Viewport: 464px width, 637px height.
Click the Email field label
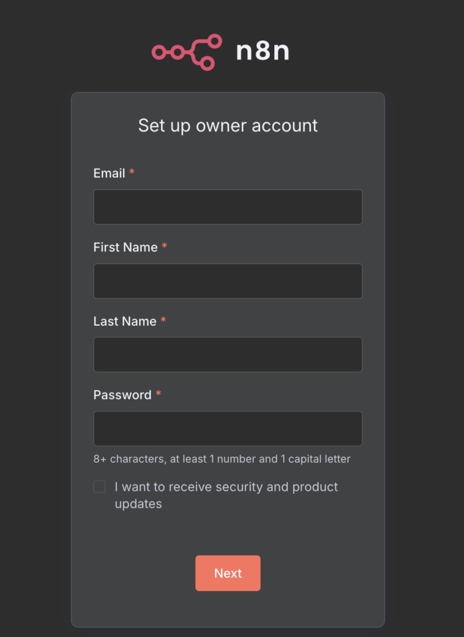pyautogui.click(x=109, y=173)
